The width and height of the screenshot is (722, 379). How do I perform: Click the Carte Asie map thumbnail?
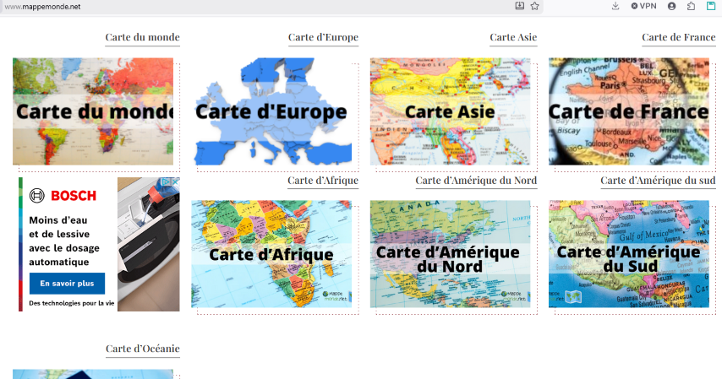click(451, 111)
